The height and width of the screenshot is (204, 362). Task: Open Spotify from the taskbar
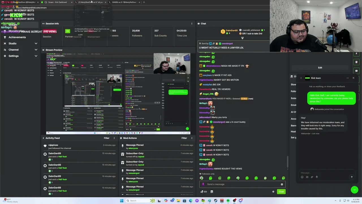pyautogui.click(x=228, y=201)
